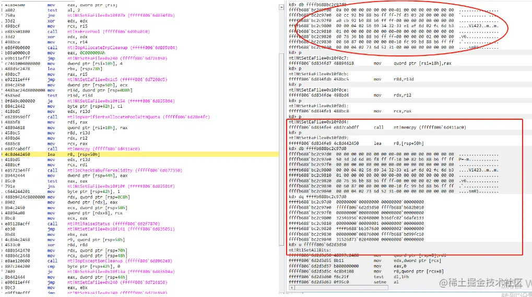Click dq value 'ffffb688`b682b010'
The image size is (532, 297).
(403, 207)
